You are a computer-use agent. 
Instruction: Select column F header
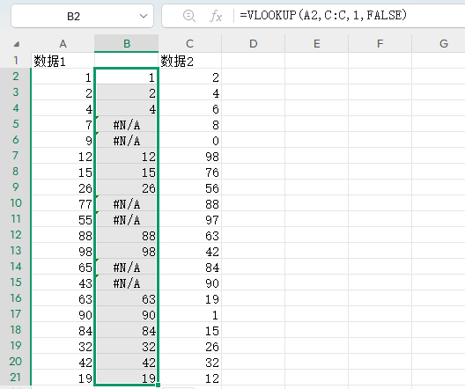tap(380, 44)
